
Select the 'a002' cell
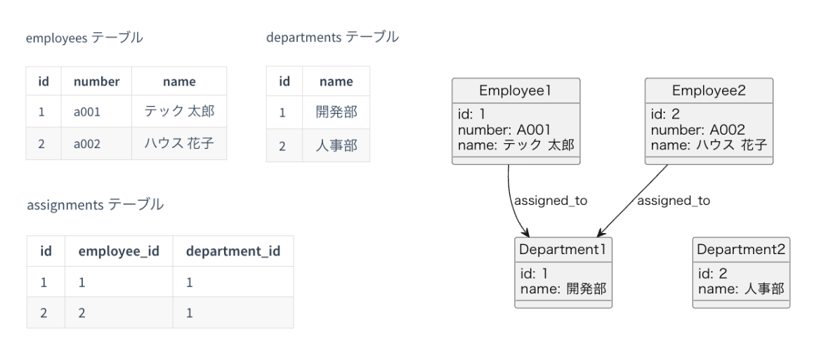click(97, 143)
